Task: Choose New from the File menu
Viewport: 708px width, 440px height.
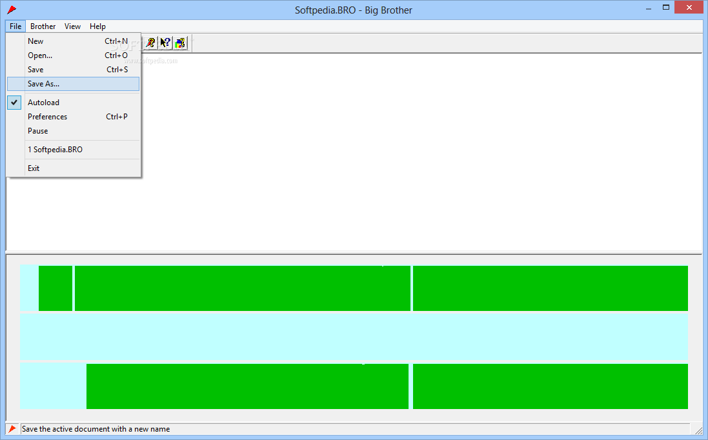Action: [x=73, y=41]
